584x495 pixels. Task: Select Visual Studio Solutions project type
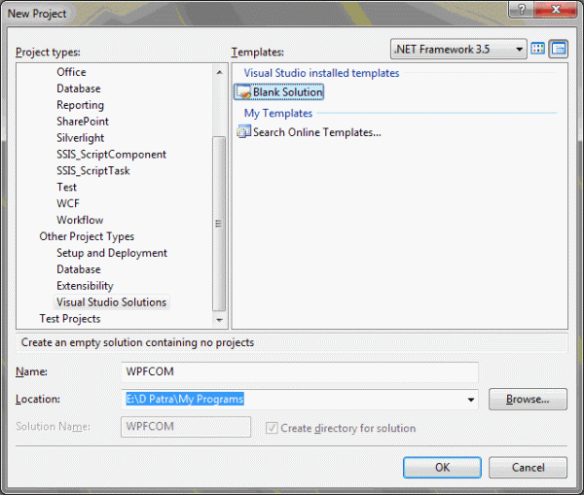(111, 302)
